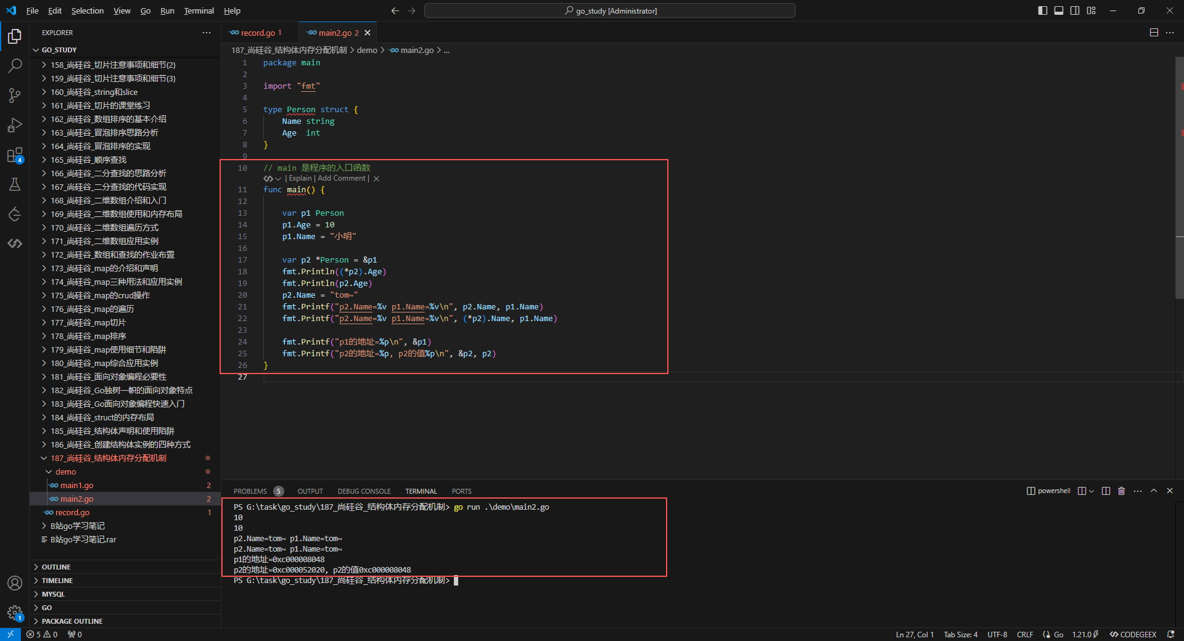Open Explorer Views and More Actions ellipsis
This screenshot has width=1184, height=641.
tap(207, 33)
